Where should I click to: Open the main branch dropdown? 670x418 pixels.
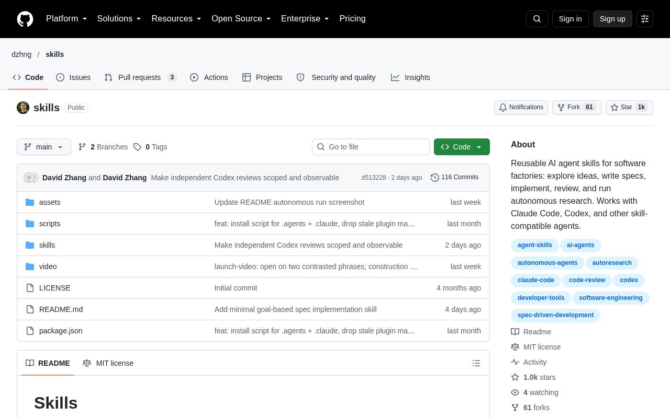click(x=44, y=147)
